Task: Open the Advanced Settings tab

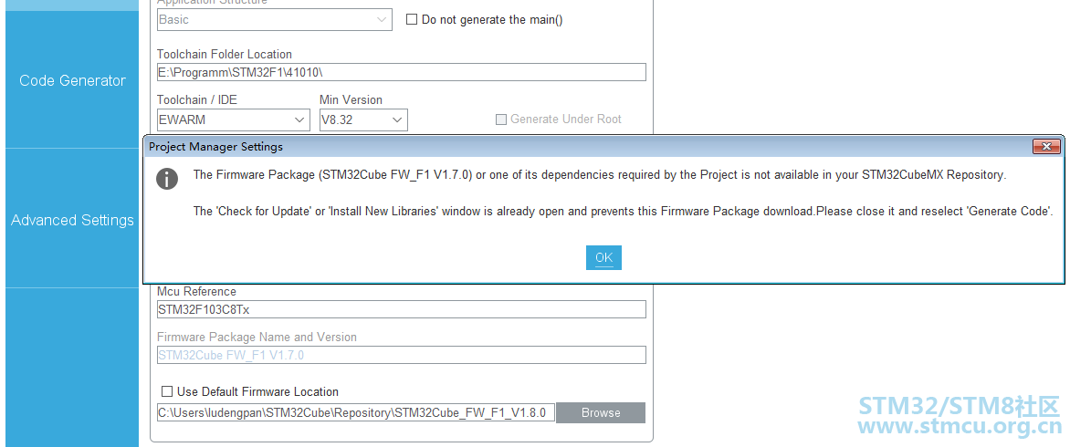Action: [72, 220]
